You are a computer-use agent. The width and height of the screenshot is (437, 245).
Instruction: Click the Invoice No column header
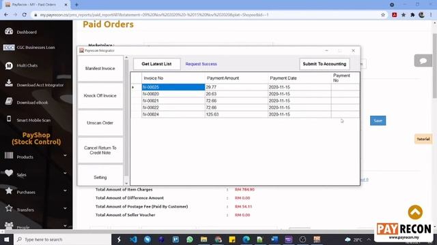pos(173,78)
